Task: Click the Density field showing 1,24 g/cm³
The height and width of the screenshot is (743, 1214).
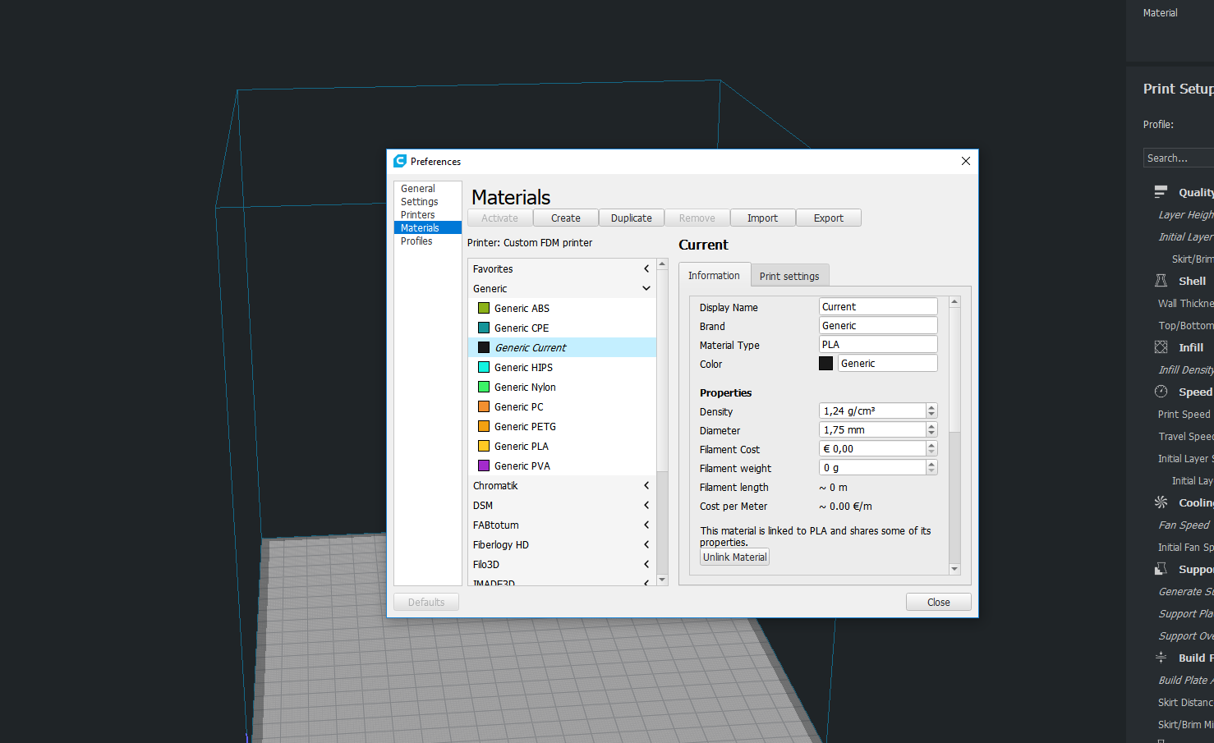Action: tap(872, 410)
